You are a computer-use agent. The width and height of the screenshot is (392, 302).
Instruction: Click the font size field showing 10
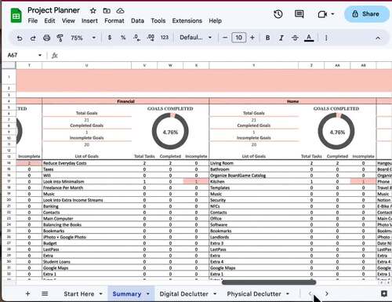(238, 38)
